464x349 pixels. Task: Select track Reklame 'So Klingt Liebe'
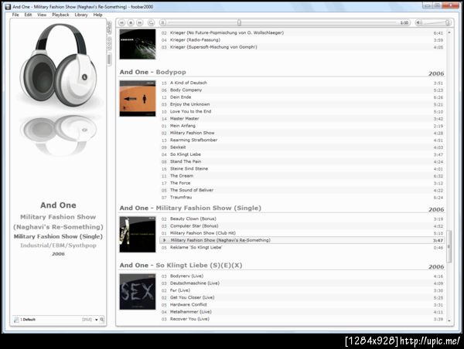click(302, 247)
